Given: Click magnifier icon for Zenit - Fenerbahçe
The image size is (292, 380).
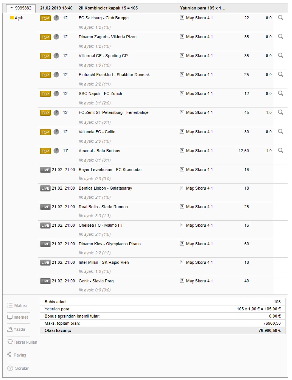Looking at the screenshot, I should (280, 112).
